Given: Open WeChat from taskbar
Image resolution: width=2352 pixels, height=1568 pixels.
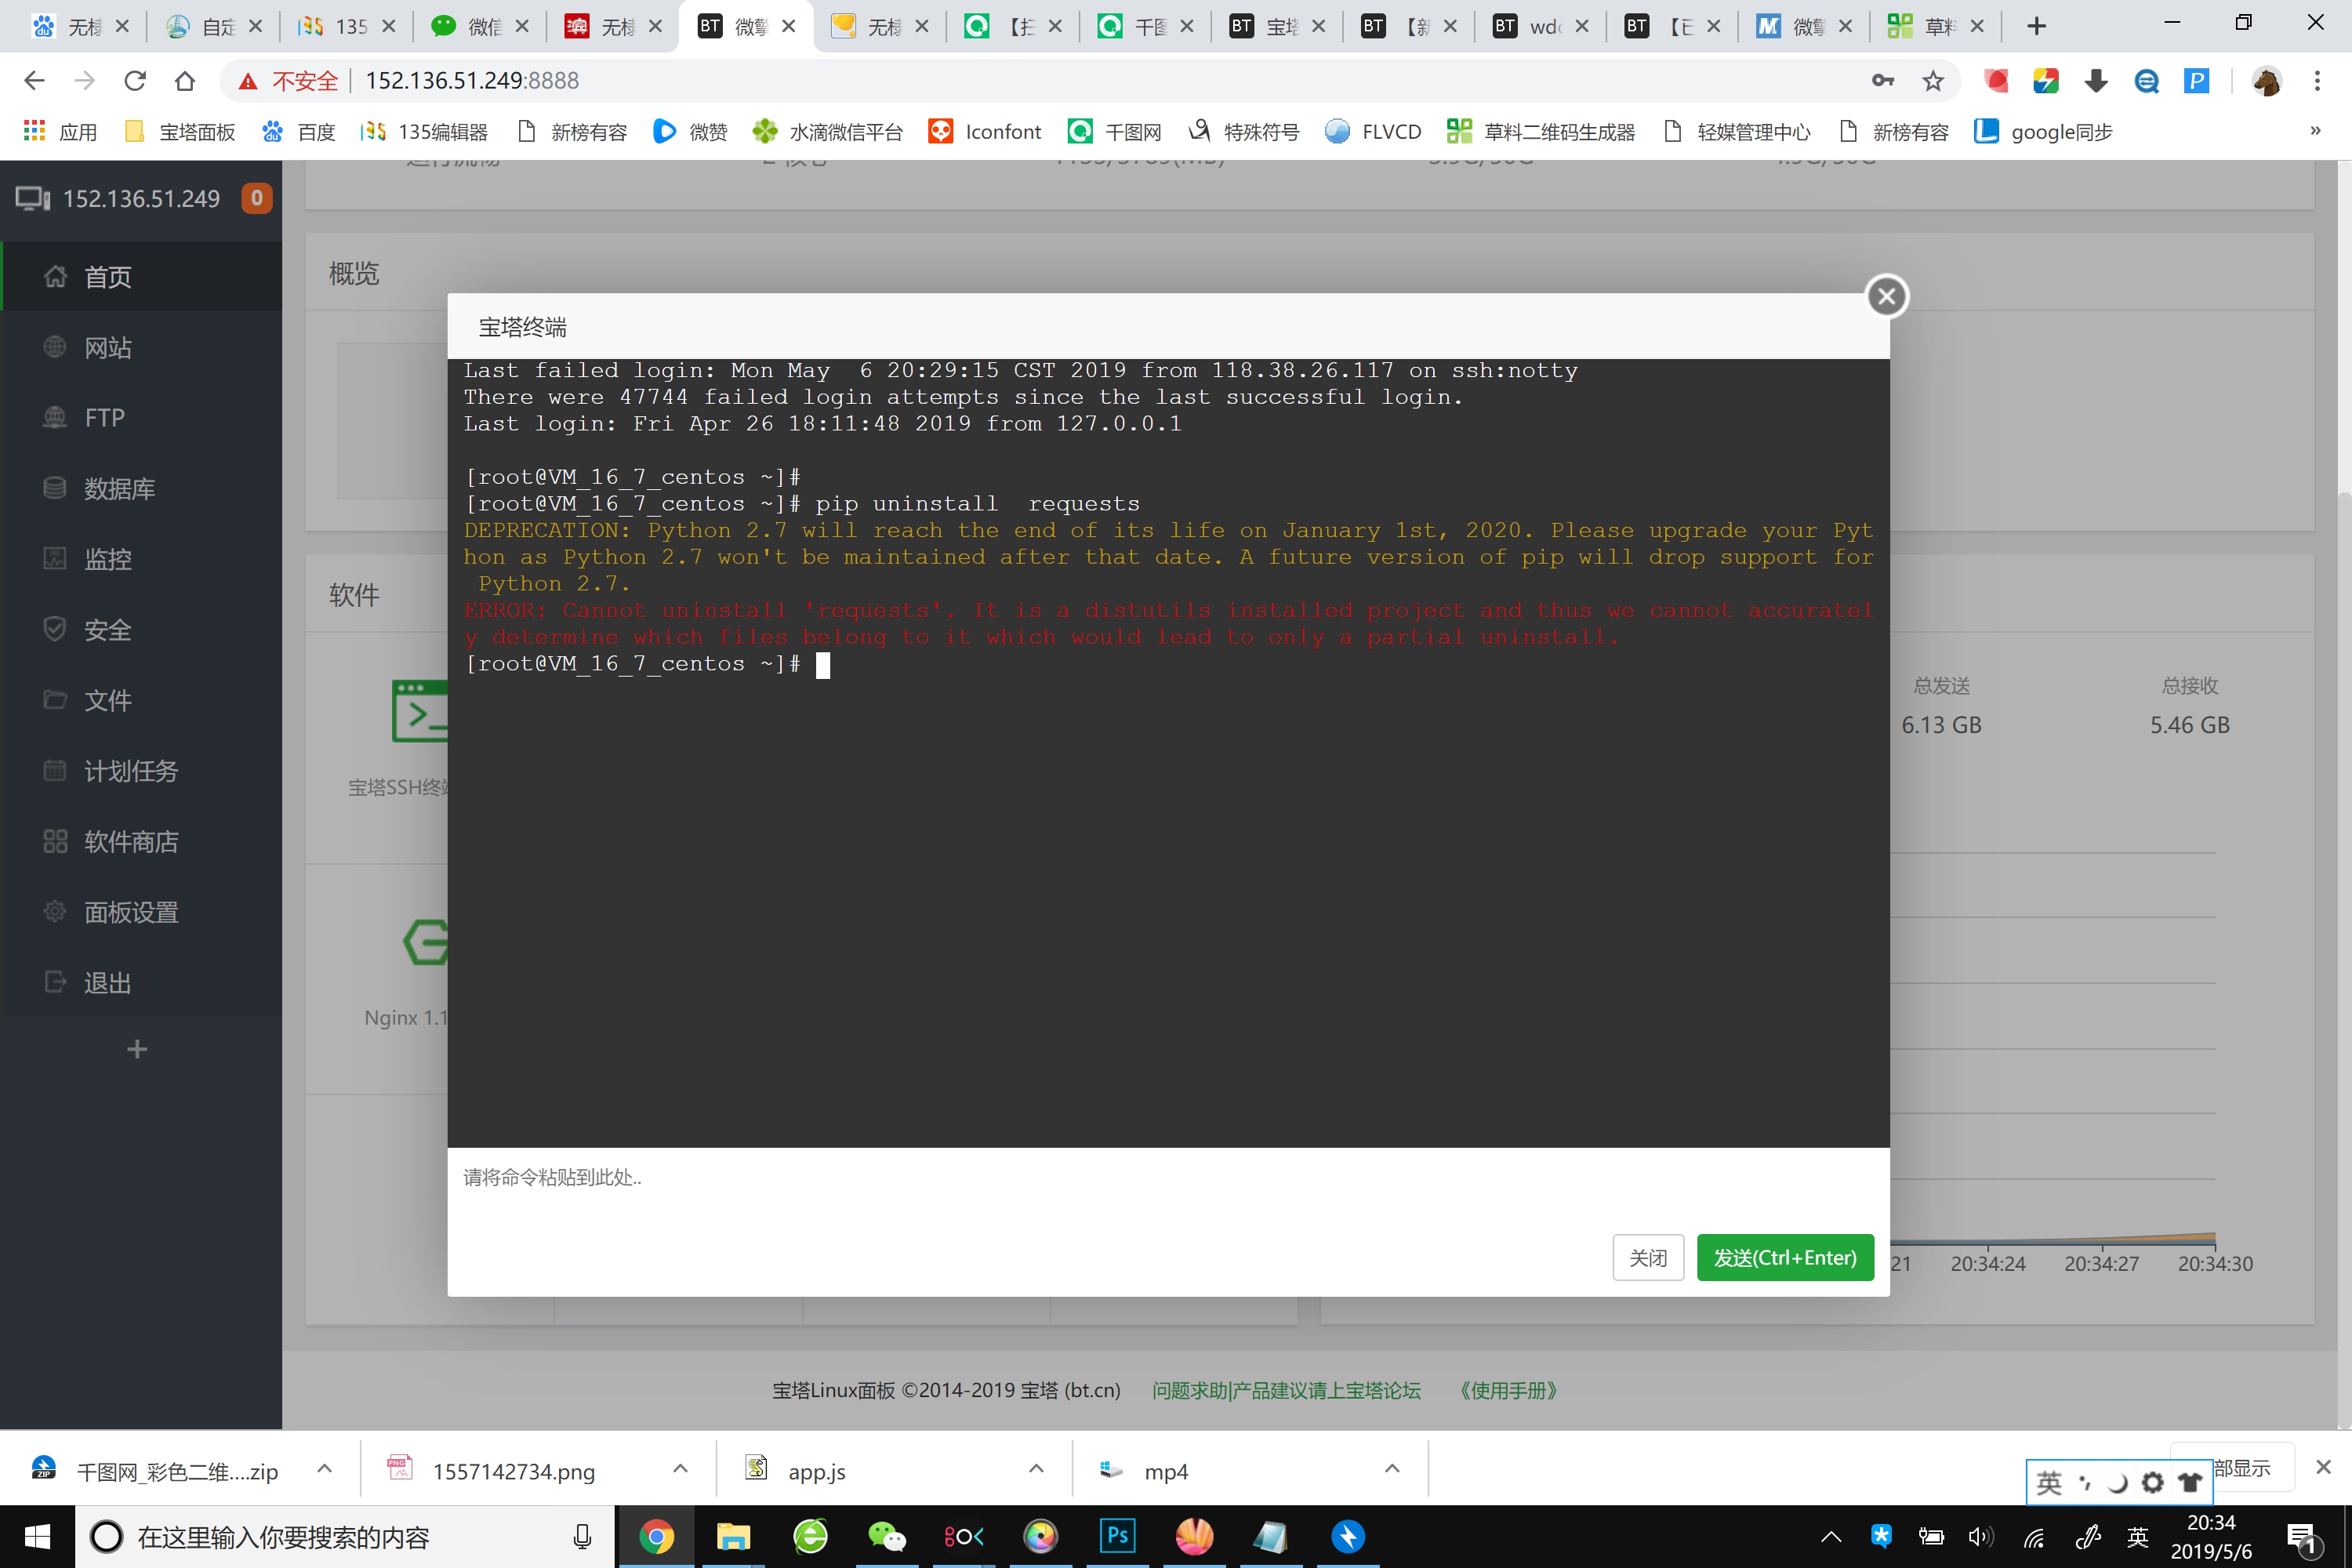Looking at the screenshot, I should click(x=887, y=1537).
